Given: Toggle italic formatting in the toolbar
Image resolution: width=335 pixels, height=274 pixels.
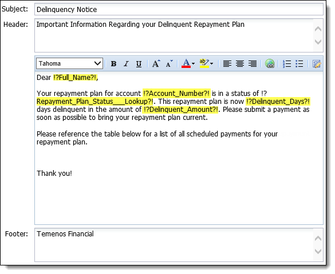Looking at the screenshot, I should tap(126, 64).
